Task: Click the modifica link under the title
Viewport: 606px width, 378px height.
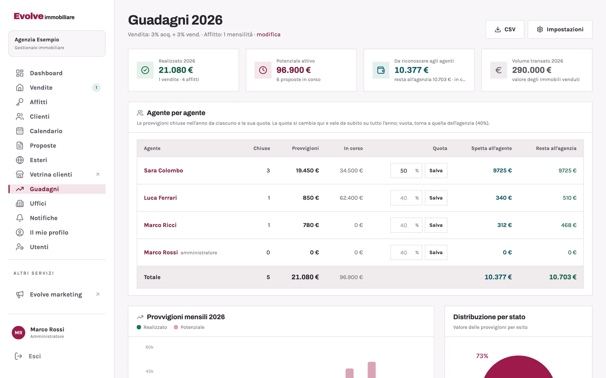Action: point(268,34)
